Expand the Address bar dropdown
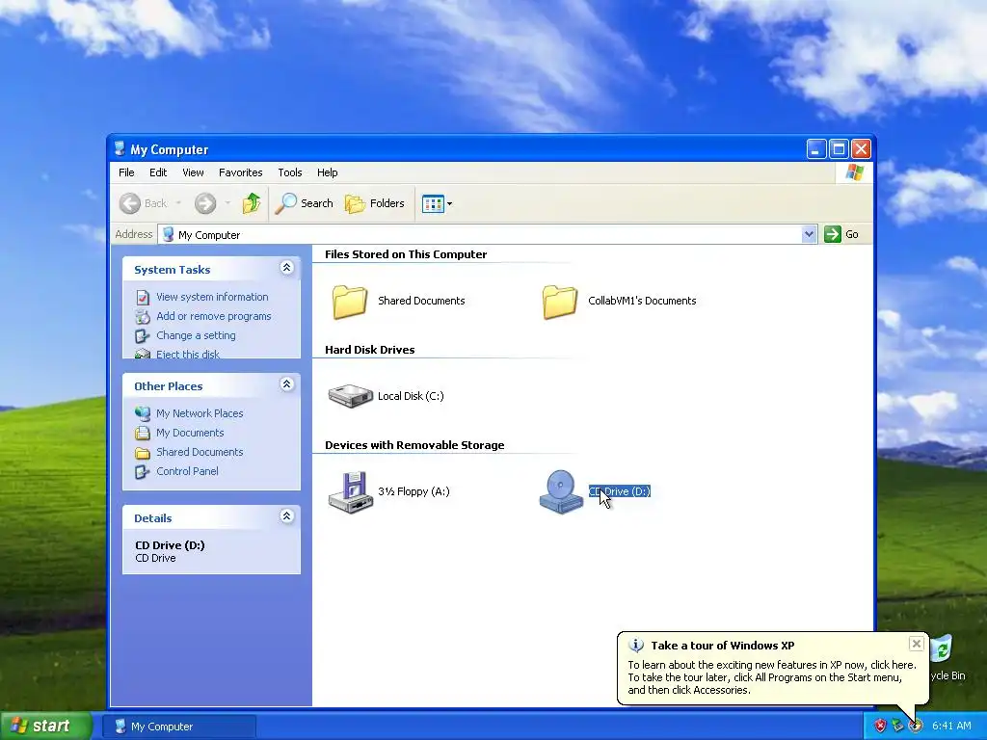 809,235
